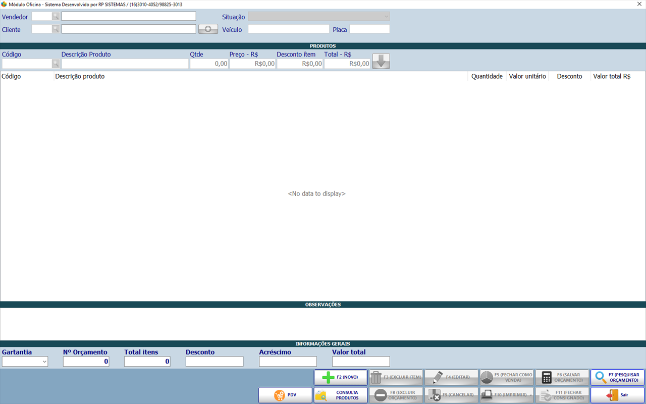
Task: Click the Observações text area
Action: tap(323, 324)
